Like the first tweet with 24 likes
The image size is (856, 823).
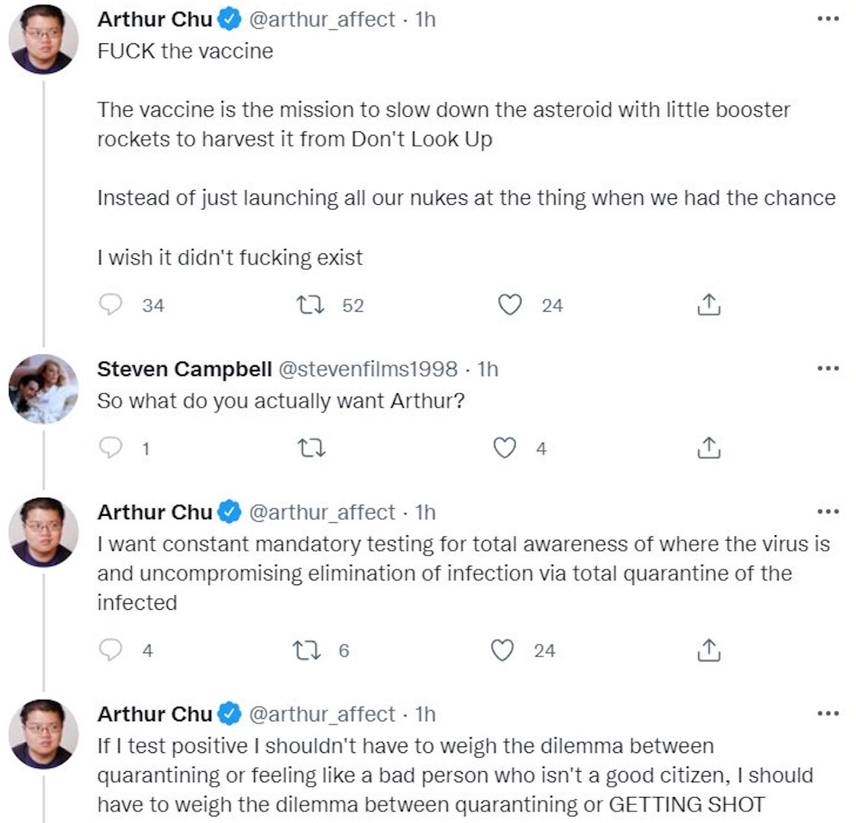click(510, 305)
